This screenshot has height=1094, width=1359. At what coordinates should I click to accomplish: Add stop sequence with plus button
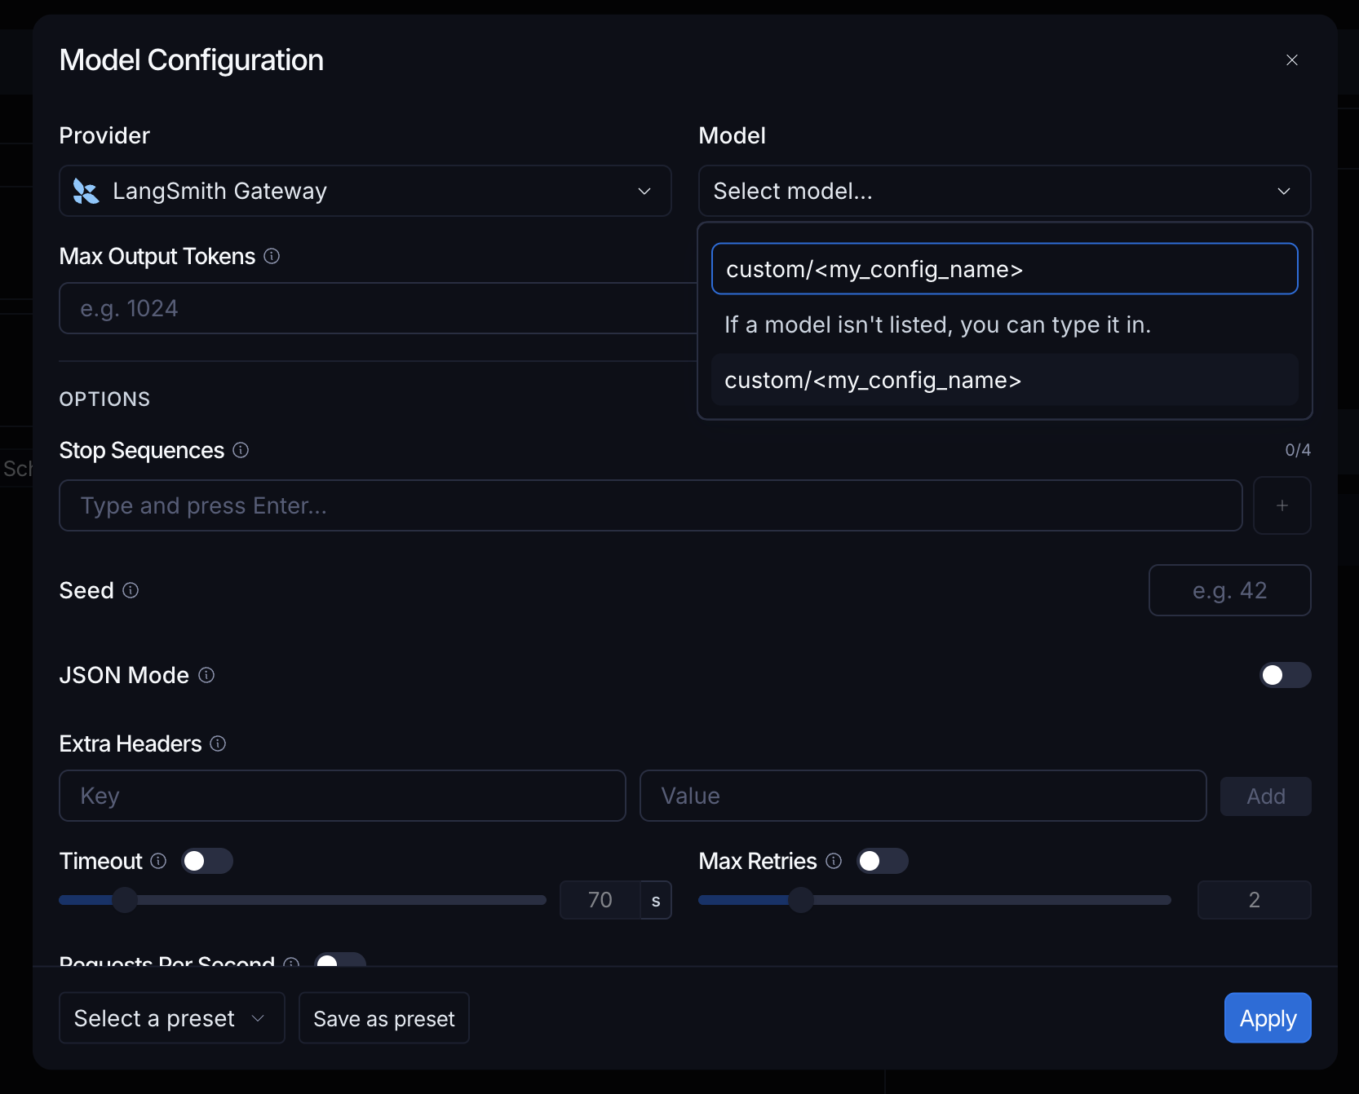tap(1282, 505)
